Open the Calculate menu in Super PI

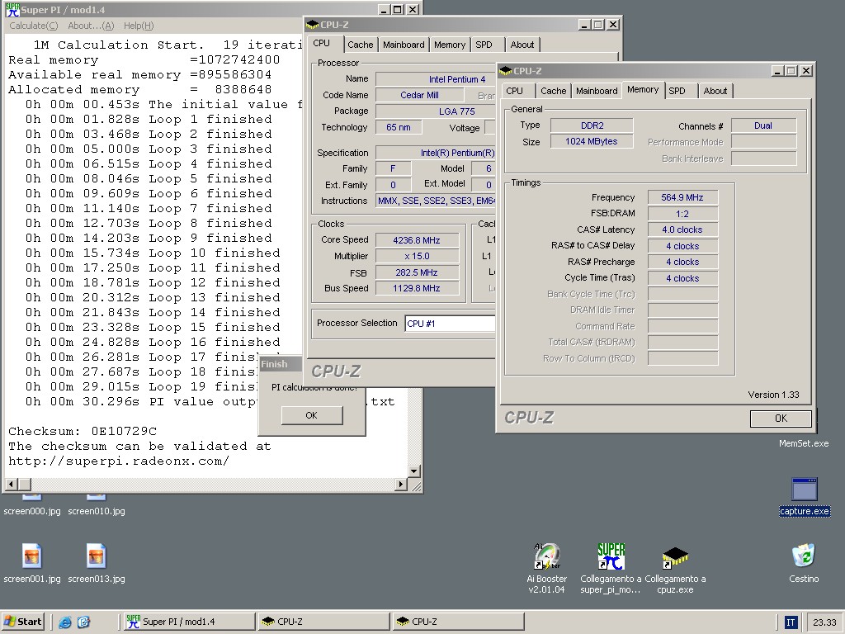pos(33,26)
